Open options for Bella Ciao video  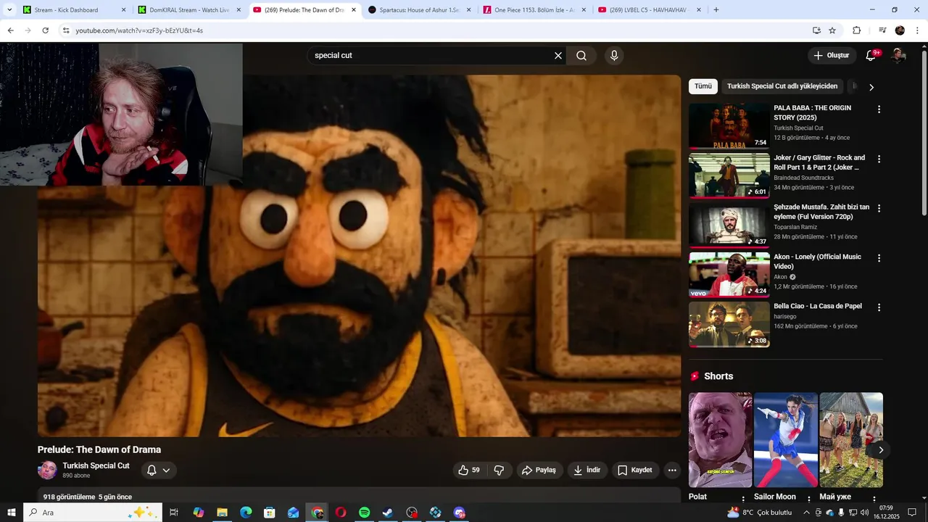[x=879, y=307]
